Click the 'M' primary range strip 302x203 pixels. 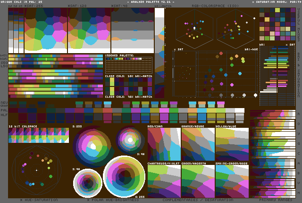273,193
